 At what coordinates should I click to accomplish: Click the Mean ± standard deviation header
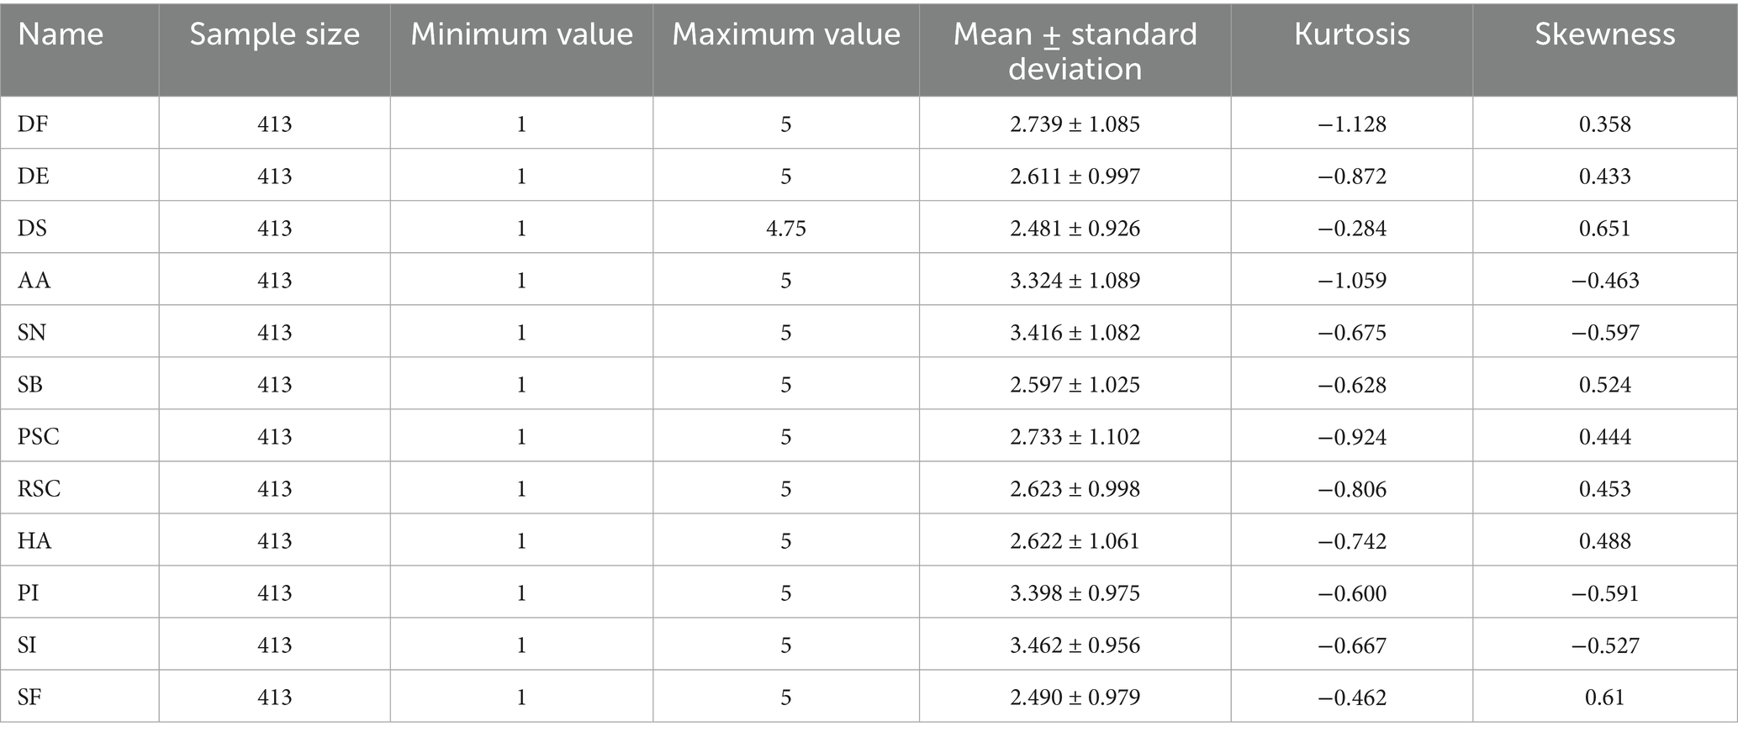click(1075, 50)
